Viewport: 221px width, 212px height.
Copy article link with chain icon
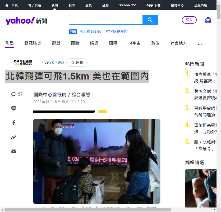(x=14, y=137)
